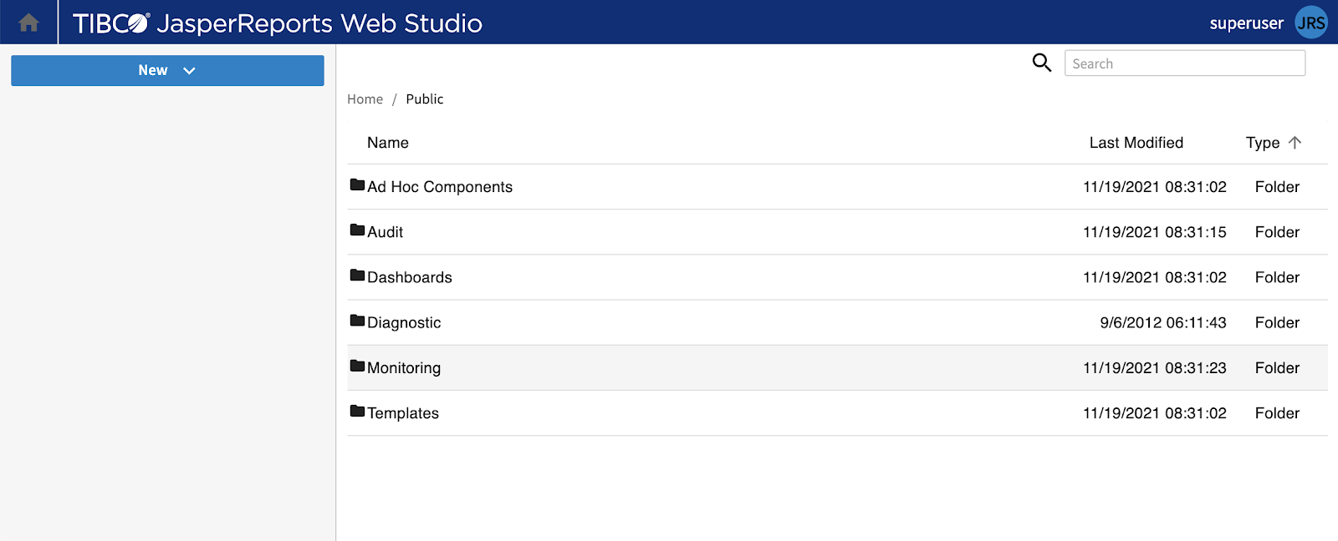Click inside the Search input field
This screenshot has width=1338, height=541.
coord(1184,63)
